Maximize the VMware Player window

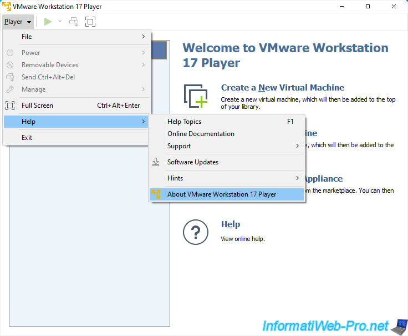click(x=368, y=6)
